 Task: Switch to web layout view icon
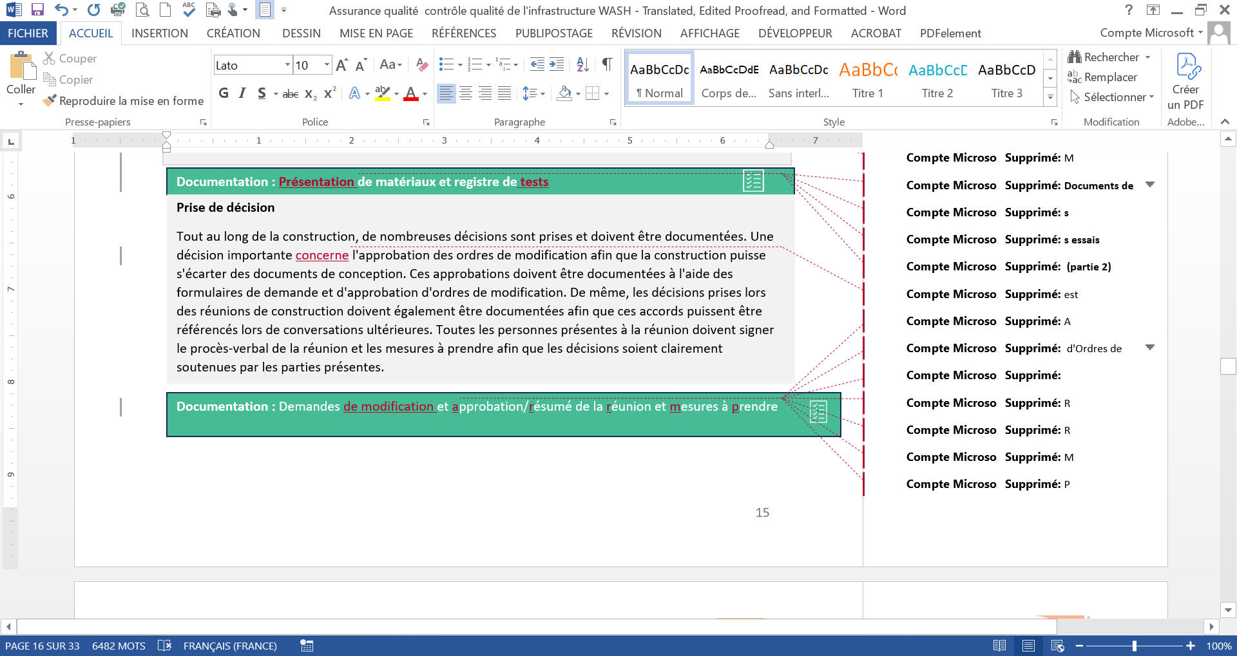(1057, 646)
